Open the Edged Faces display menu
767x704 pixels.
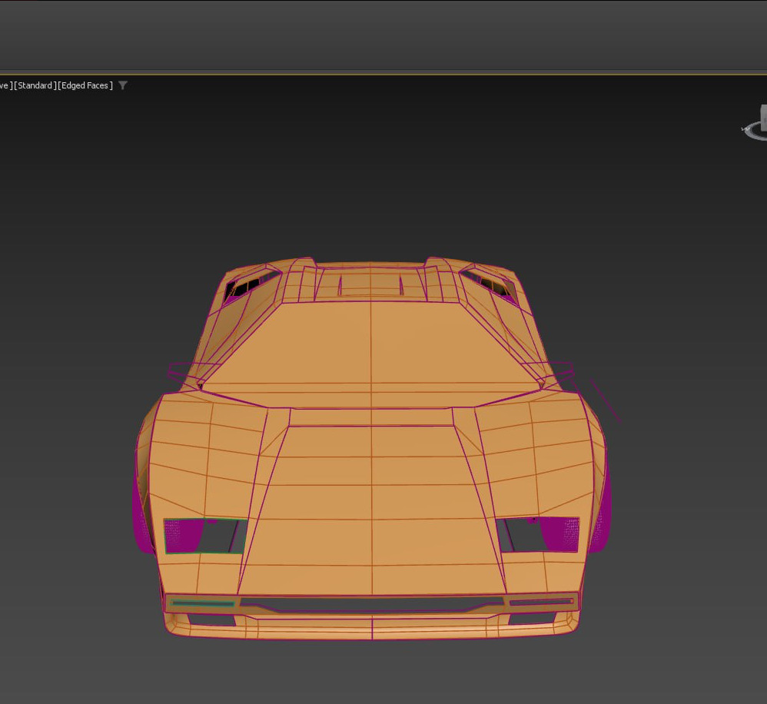tap(85, 85)
